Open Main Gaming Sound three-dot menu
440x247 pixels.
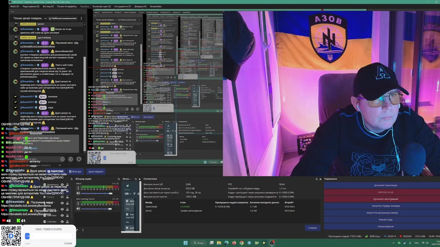78,203
